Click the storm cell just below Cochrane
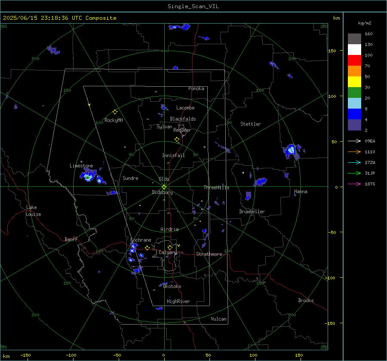Viewport: 387px width, 361px height. 133,249
